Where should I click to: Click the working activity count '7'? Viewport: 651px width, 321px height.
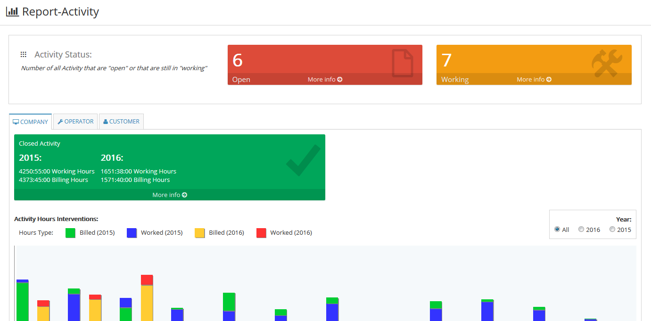pos(446,60)
